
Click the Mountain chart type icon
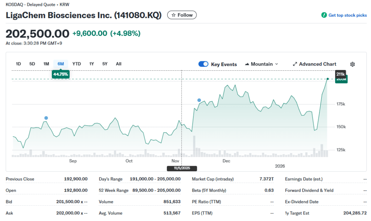point(247,64)
